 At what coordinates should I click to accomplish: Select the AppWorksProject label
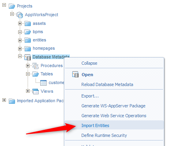[x=41, y=15]
